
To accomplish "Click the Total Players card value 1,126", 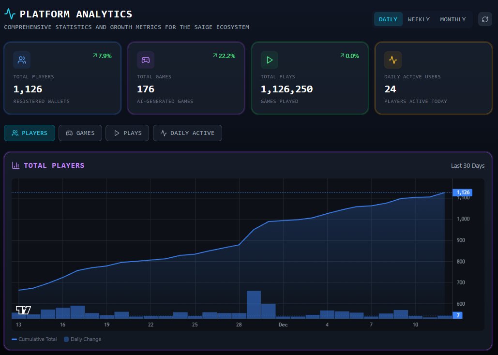I will coord(28,89).
